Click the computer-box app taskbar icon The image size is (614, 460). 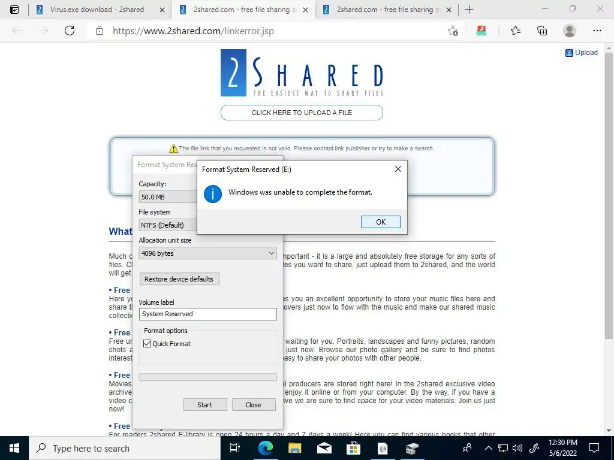tap(412, 448)
